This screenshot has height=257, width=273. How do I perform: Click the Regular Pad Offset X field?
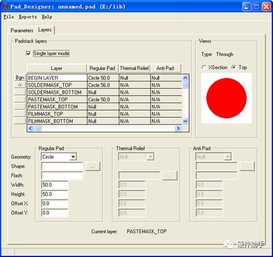(54, 203)
